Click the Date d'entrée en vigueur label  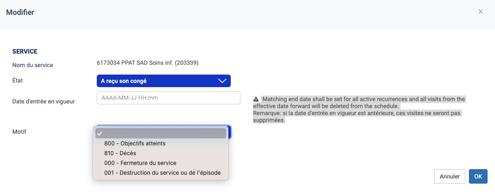point(44,102)
